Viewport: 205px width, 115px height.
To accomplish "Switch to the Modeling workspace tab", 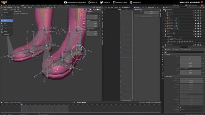I will click(x=27, y=6).
